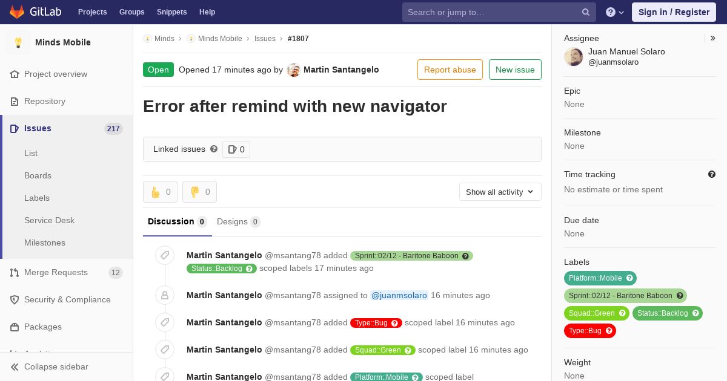Screen dimensions: 727x381
Task: Click the Repository file icon
Action: click(15, 101)
